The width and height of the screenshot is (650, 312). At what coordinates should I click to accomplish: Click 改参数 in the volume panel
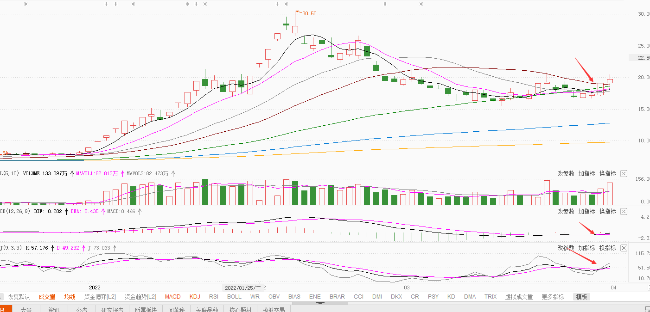(566, 174)
